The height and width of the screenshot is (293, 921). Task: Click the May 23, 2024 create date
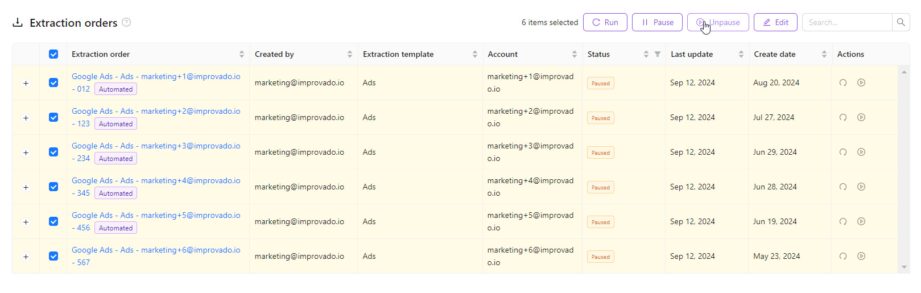click(x=777, y=256)
